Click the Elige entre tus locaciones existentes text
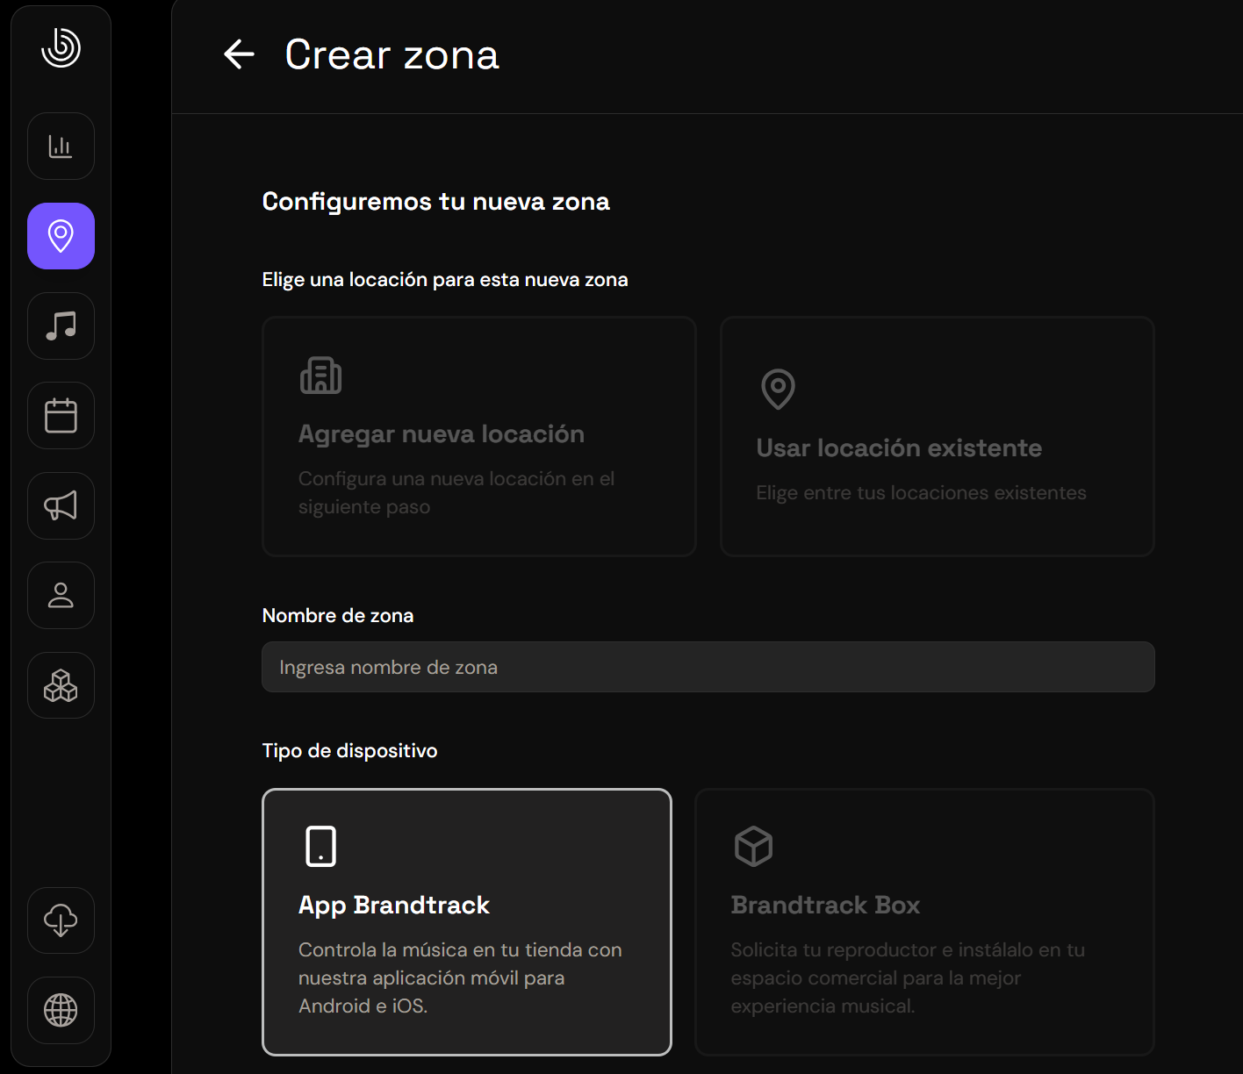This screenshot has width=1243, height=1074. pyautogui.click(x=922, y=493)
